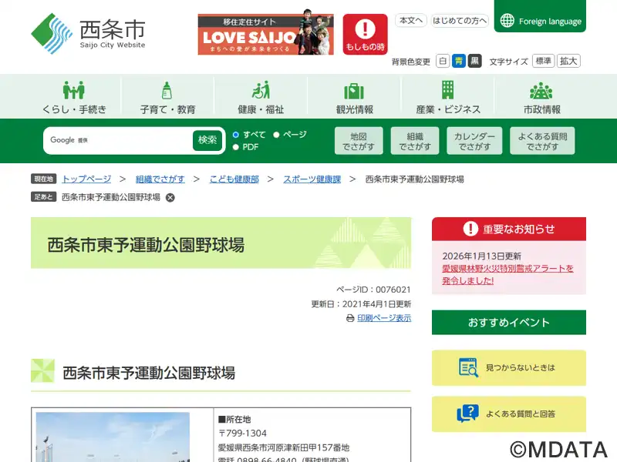Click the Saijo City logo icon

pyautogui.click(x=52, y=33)
